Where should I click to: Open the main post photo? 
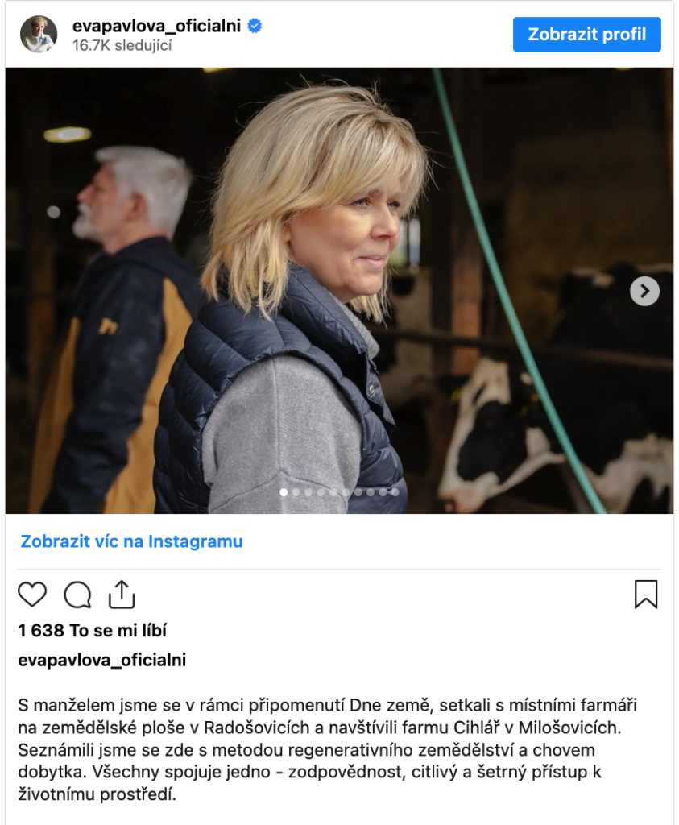click(339, 290)
